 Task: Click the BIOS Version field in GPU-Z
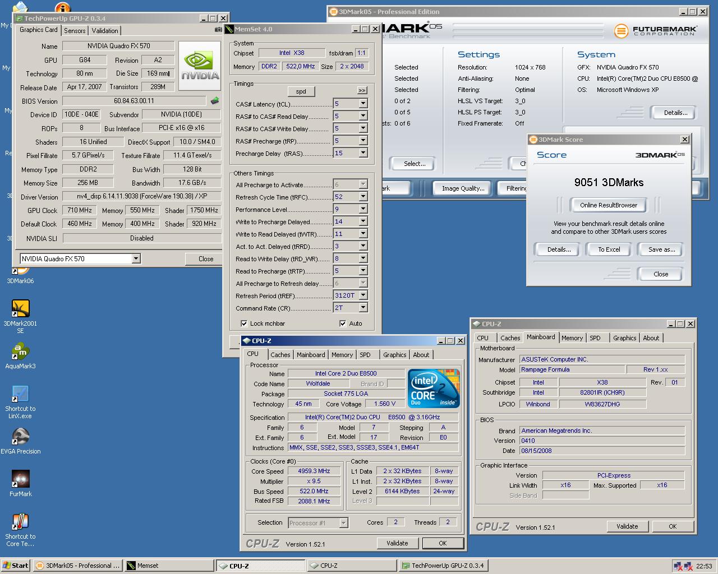coord(134,101)
